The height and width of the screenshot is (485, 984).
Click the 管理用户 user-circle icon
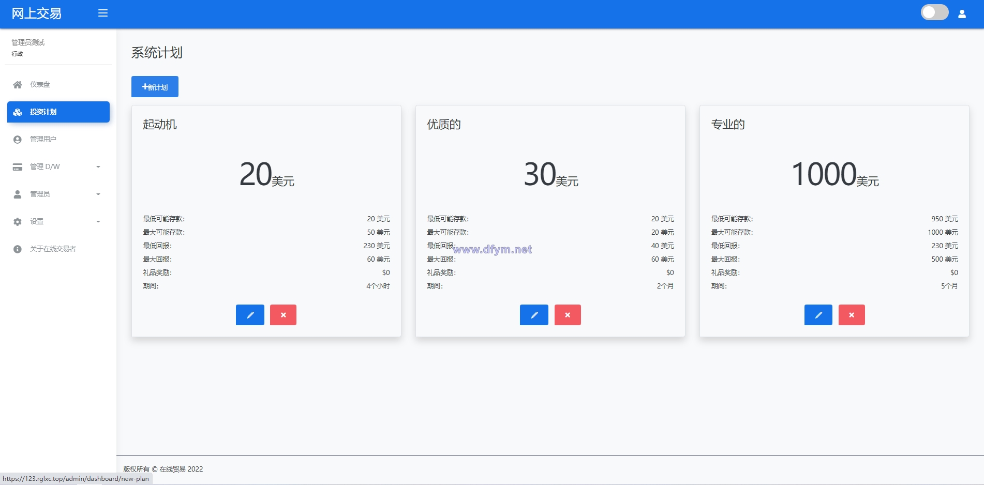(18, 140)
